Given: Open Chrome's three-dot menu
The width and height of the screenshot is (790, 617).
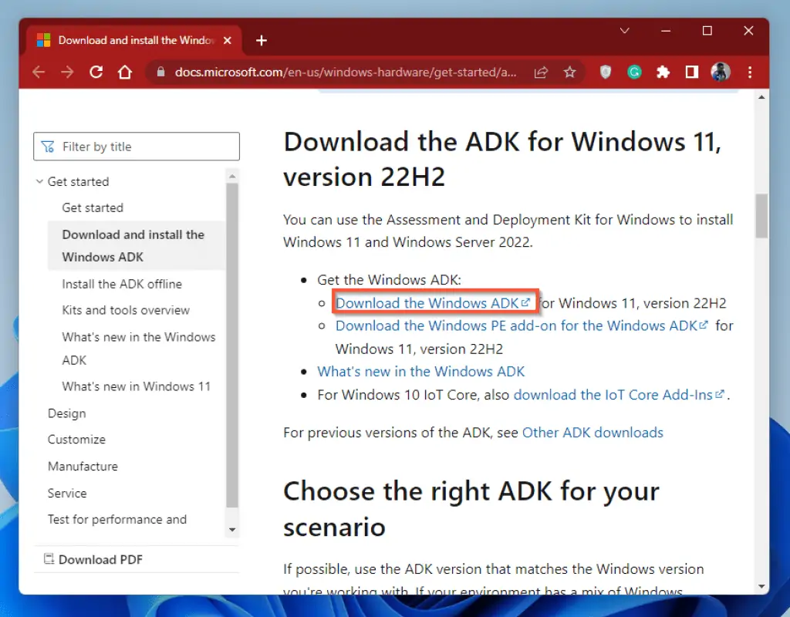Looking at the screenshot, I should pyautogui.click(x=750, y=72).
